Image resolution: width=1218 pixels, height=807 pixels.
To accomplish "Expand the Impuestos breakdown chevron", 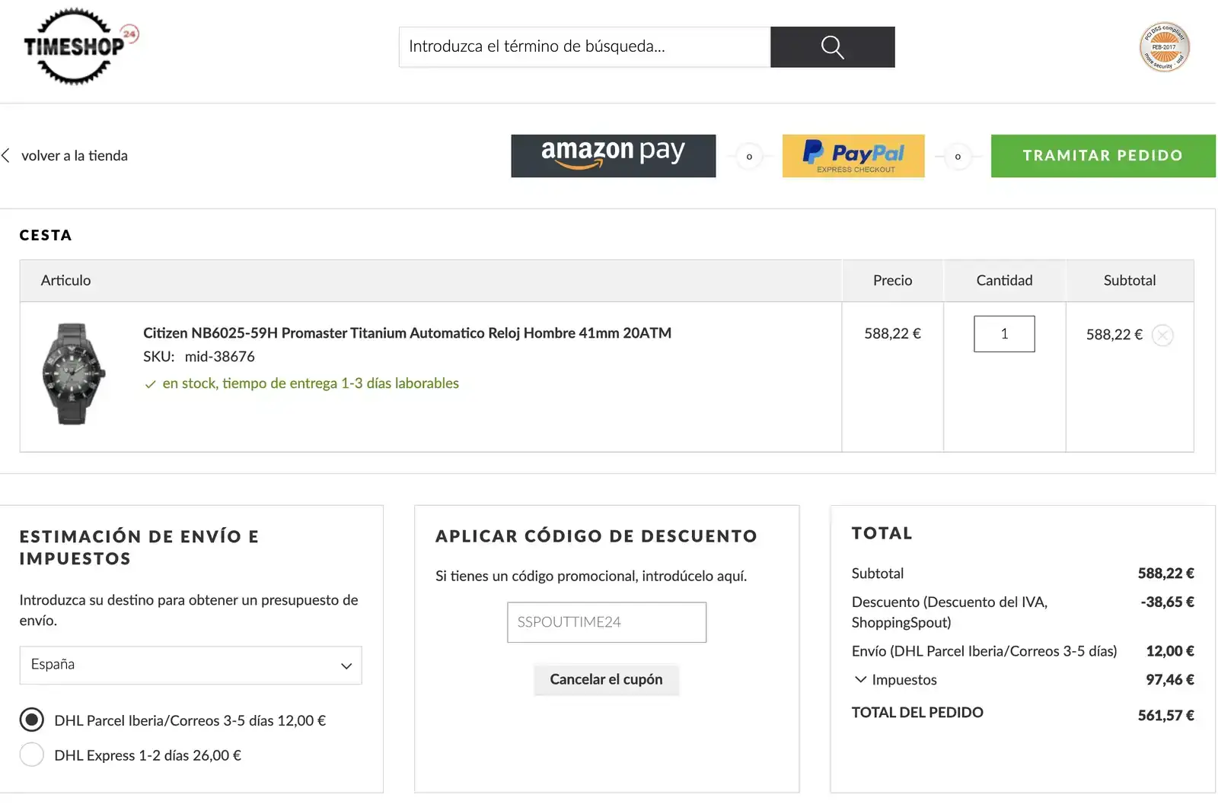I will [860, 679].
